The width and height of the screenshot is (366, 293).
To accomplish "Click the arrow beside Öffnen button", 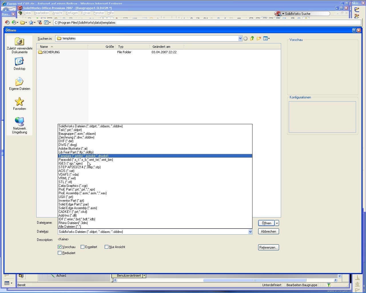I will pos(277,223).
